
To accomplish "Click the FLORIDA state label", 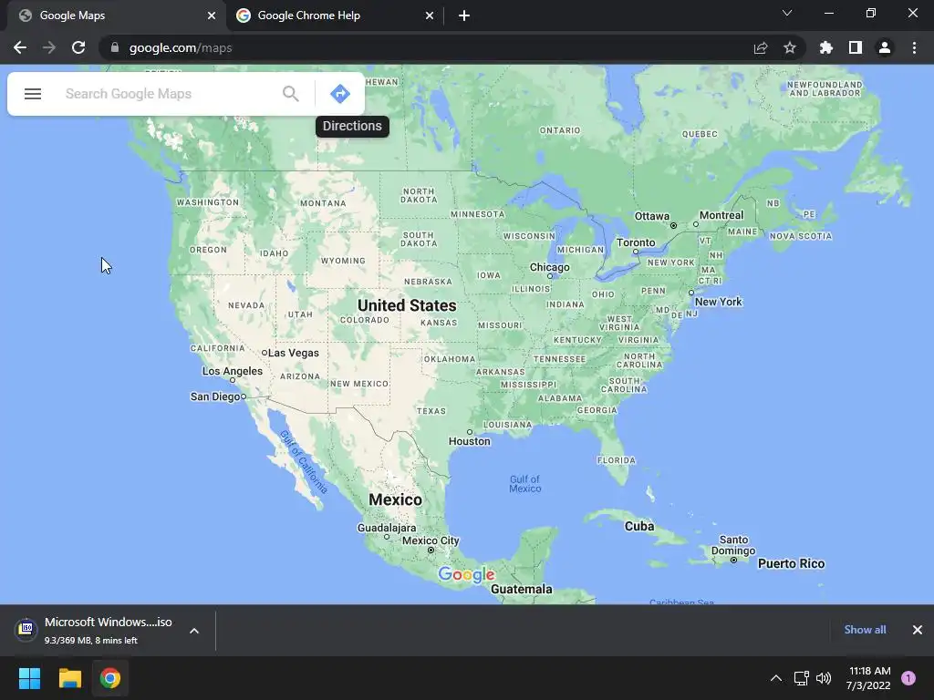I will pyautogui.click(x=617, y=460).
